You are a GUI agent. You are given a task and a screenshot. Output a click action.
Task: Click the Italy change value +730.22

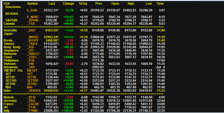67,111
